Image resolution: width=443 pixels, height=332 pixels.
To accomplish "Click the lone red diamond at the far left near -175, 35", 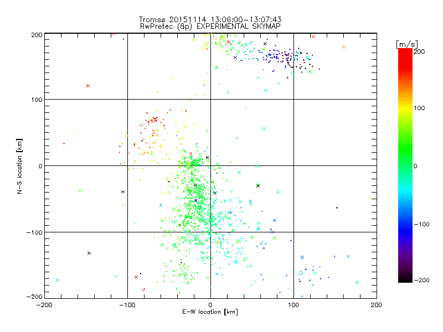I will pos(64,144).
